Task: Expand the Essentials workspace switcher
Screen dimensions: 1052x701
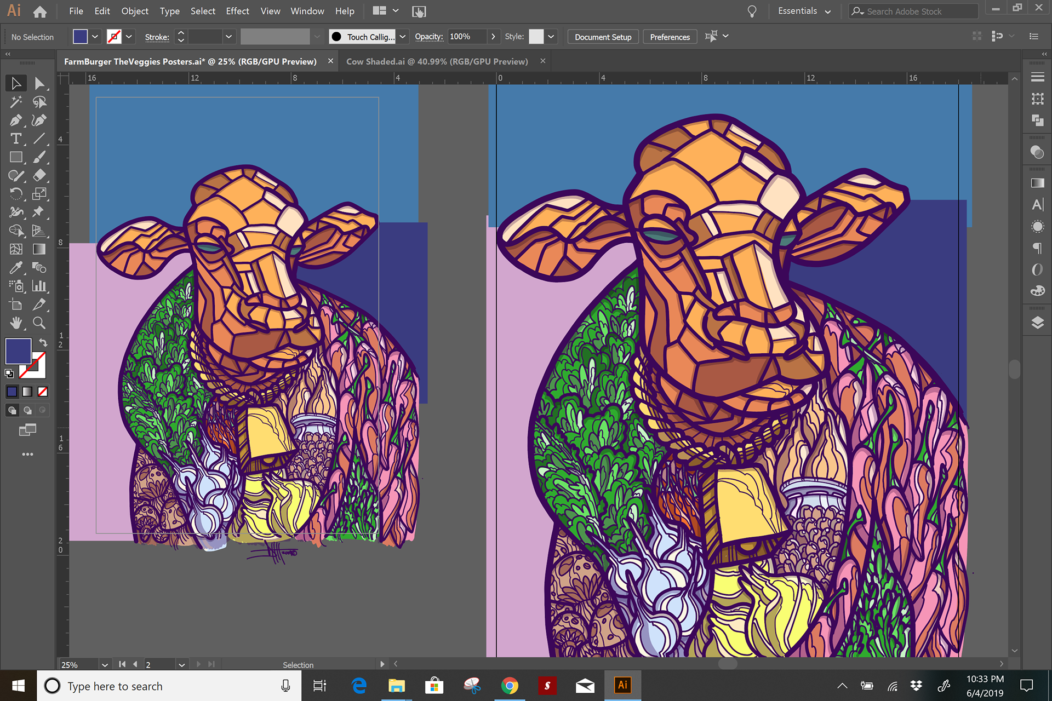Action: [x=804, y=11]
